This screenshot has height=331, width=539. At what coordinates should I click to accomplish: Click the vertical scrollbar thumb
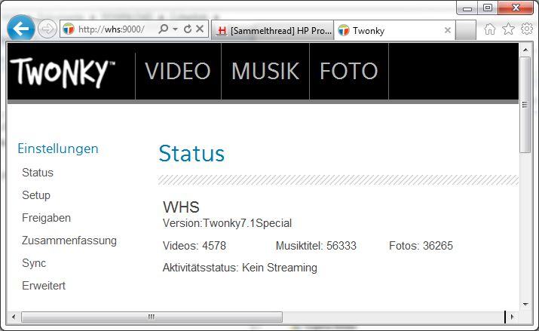click(x=525, y=105)
